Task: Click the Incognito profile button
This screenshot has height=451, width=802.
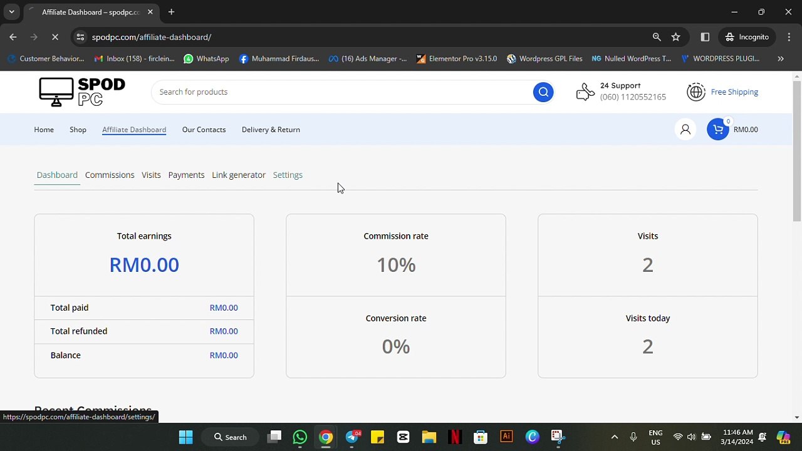Action: [747, 37]
